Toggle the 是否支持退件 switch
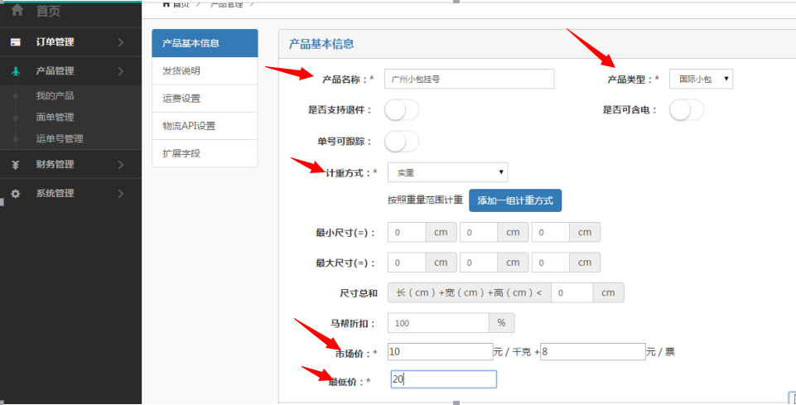 tap(402, 109)
